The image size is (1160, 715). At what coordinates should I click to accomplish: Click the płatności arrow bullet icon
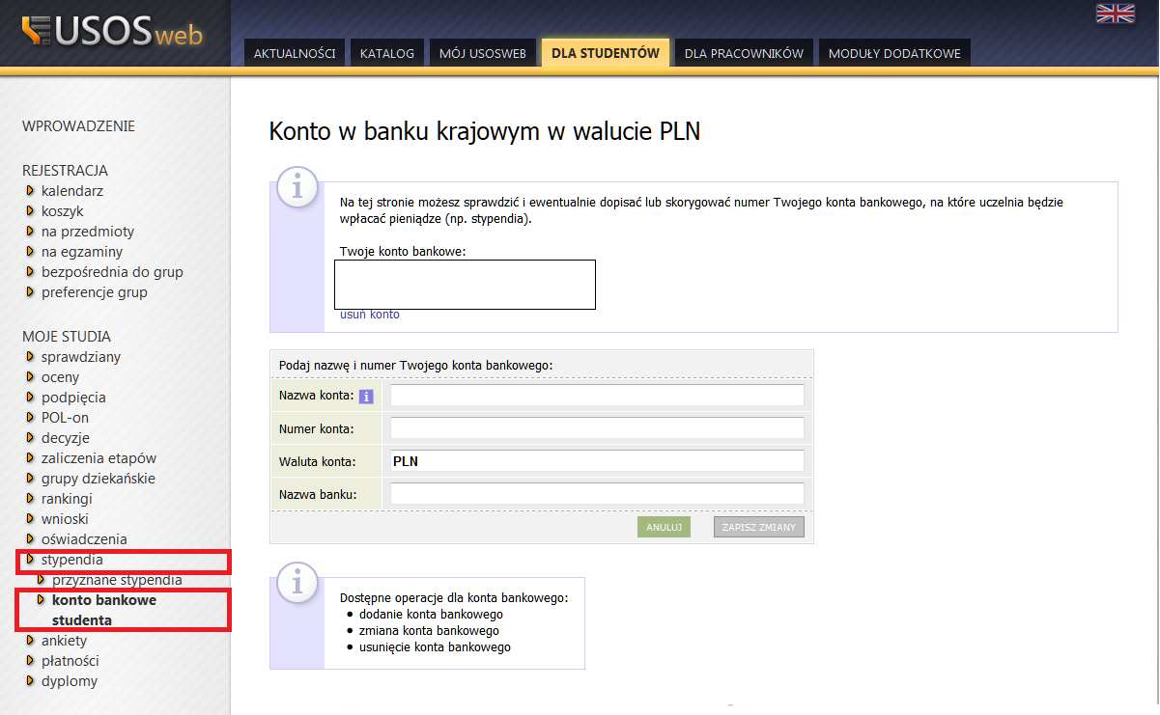pos(31,661)
